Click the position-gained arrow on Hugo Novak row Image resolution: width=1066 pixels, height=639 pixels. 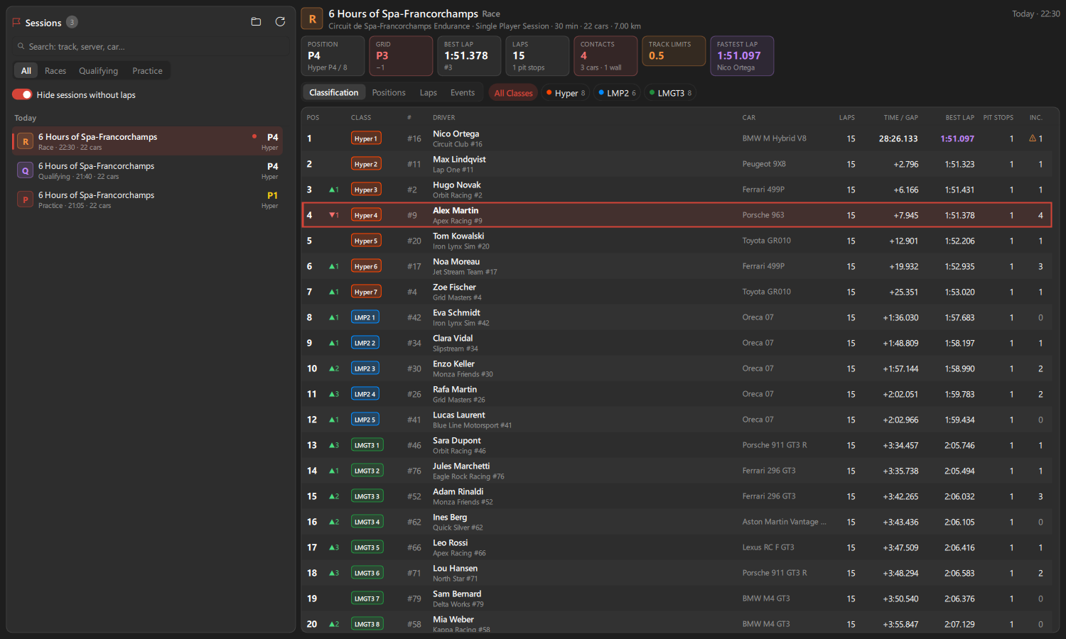[x=333, y=190]
